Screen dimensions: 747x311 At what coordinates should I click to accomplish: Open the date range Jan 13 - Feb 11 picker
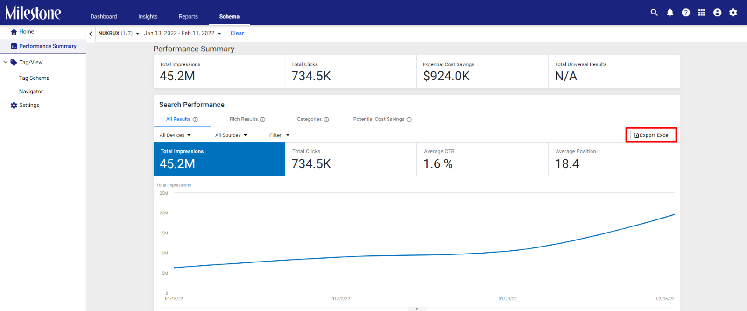[x=183, y=33]
